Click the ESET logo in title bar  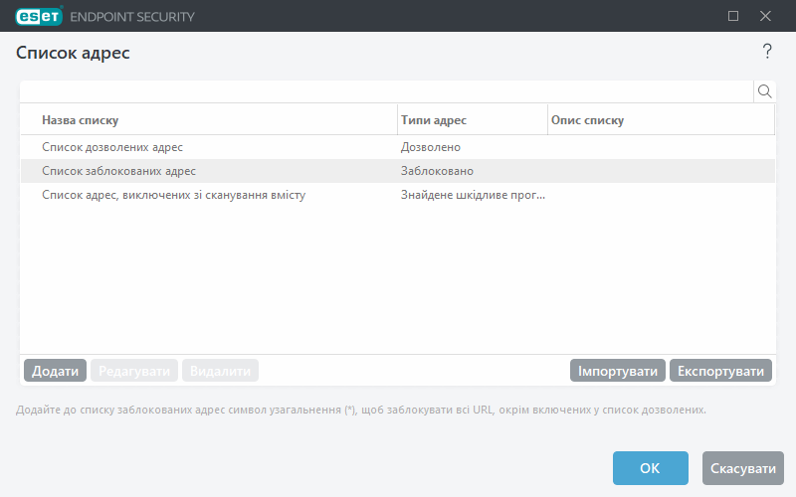36,16
